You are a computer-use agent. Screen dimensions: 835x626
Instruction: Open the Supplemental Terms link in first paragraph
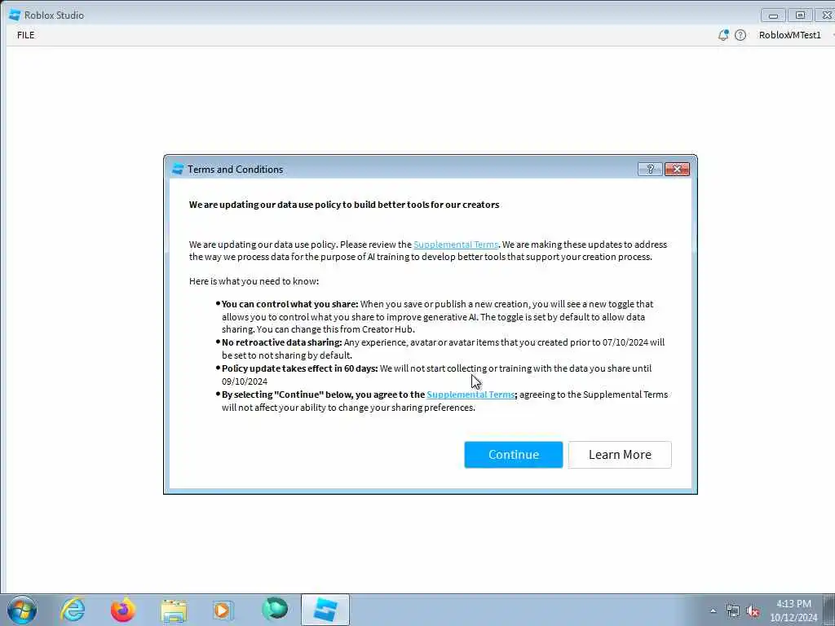click(456, 245)
